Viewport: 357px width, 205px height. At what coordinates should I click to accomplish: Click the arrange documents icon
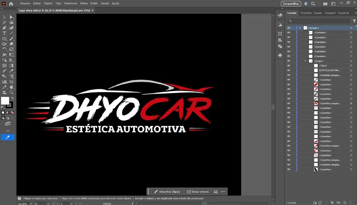325,4
